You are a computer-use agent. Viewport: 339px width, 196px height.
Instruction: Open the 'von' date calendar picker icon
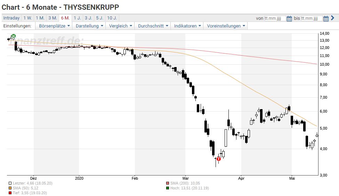click(x=289, y=18)
